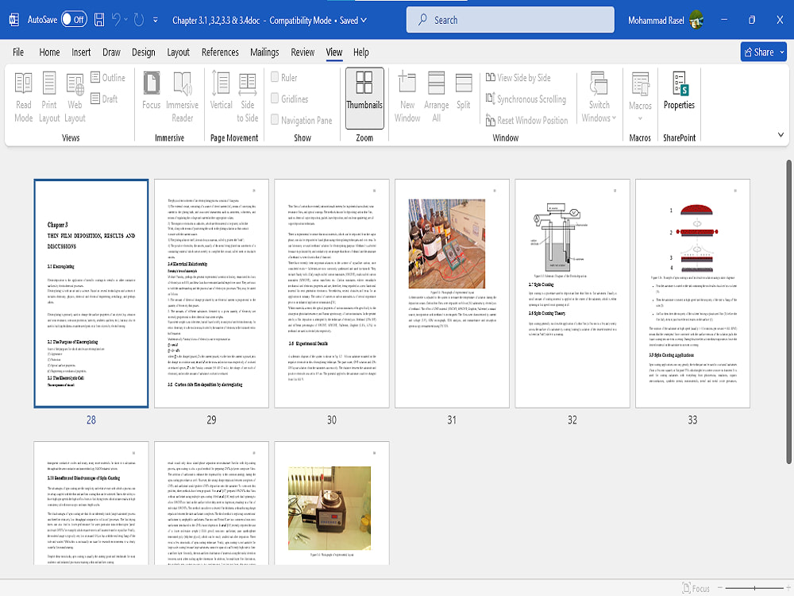This screenshot has height=596, width=794.
Task: Set Vertical page movement
Action: tap(221, 91)
